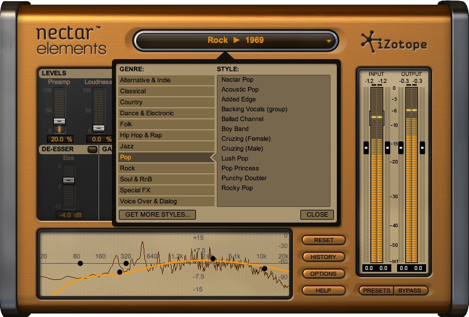Pick the Lush Pop style
Image resolution: width=469 pixels, height=317 pixels.
234,159
